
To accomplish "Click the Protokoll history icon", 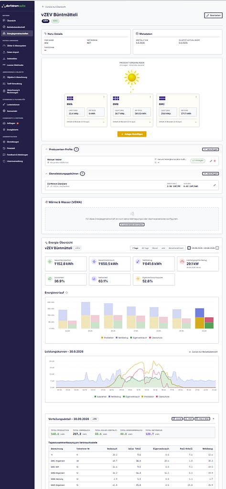I will pyautogui.click(x=4, y=148).
